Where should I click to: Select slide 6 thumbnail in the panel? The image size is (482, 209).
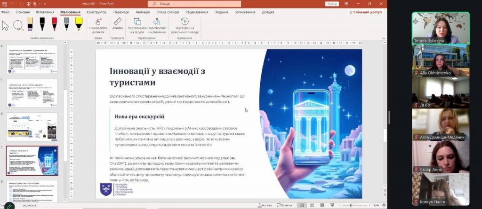click(x=32, y=124)
